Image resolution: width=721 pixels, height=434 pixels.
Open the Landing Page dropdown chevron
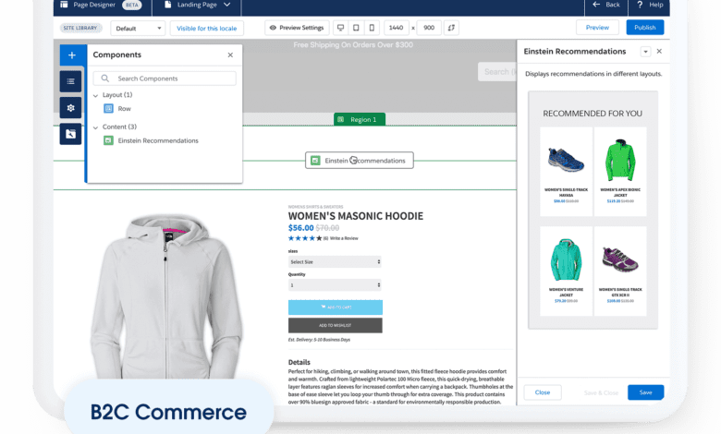226,5
